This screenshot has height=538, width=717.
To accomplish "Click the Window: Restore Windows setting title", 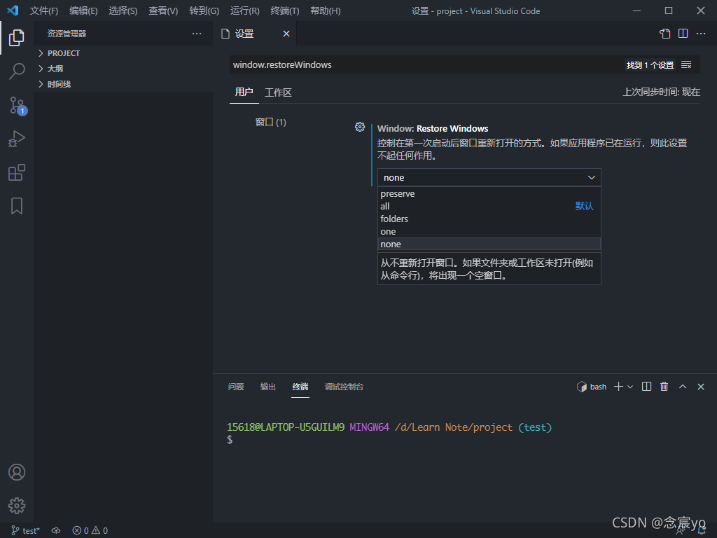I will [x=433, y=129].
